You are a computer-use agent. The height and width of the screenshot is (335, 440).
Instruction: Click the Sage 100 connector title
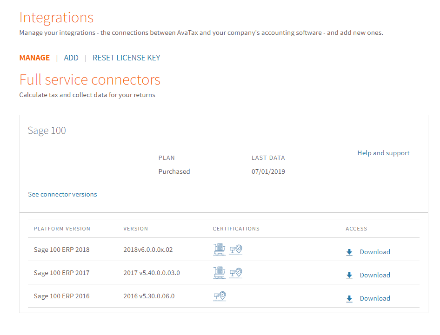tap(47, 131)
